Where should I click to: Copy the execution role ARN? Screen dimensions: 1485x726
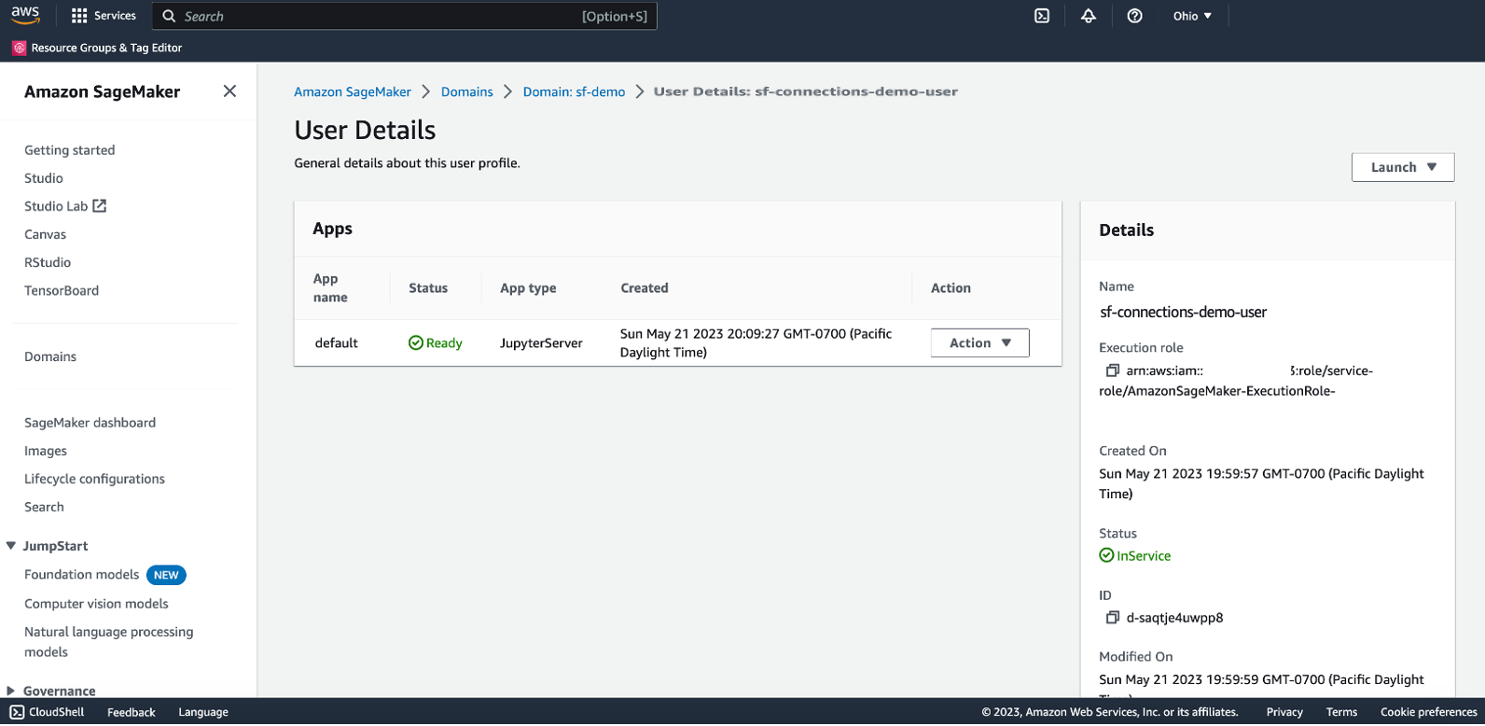(1112, 370)
